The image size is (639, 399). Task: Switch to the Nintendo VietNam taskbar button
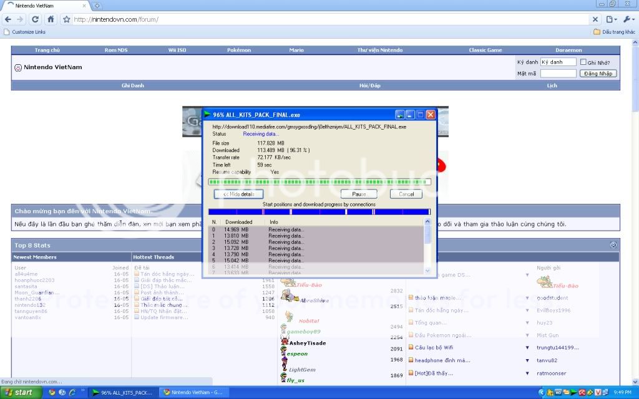click(x=194, y=393)
